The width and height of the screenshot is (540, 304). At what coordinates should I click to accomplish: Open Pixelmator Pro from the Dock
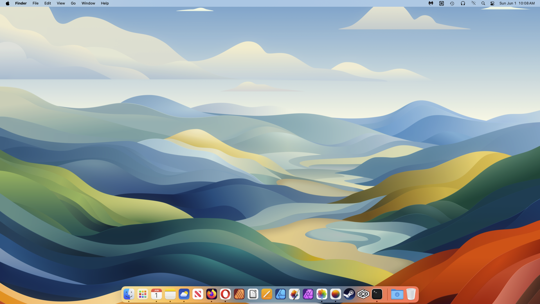(294, 294)
